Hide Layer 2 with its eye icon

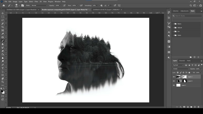[x=174, y=77]
